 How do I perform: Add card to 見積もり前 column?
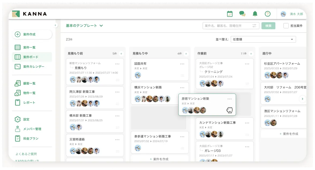(x=121, y=54)
